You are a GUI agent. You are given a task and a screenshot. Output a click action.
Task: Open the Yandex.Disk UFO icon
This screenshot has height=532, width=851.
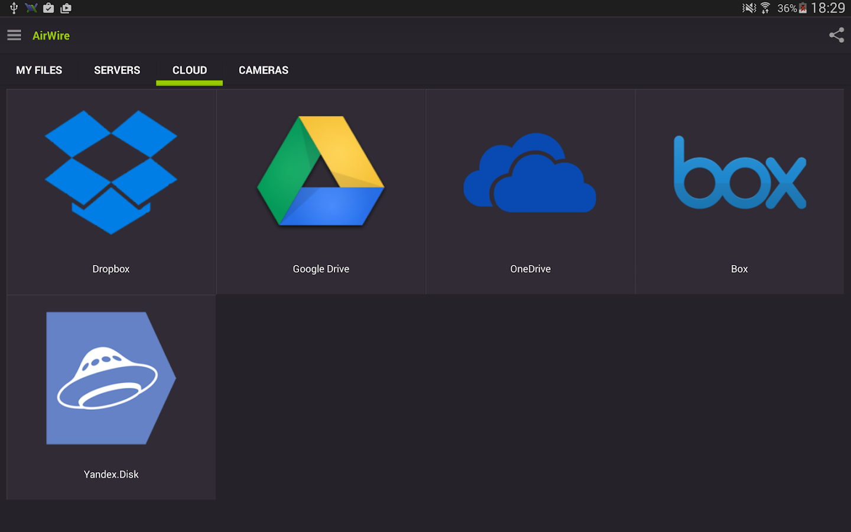[111, 378]
